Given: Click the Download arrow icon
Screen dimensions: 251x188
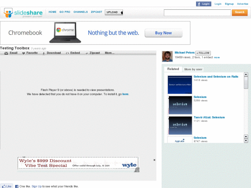Looking at the screenshot, I should coord(44,53).
